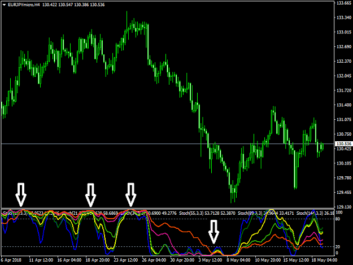Image resolution: width=353 pixels, height=265 pixels.
Task: Click the stochastic 80 level label
Action: click(338, 219)
